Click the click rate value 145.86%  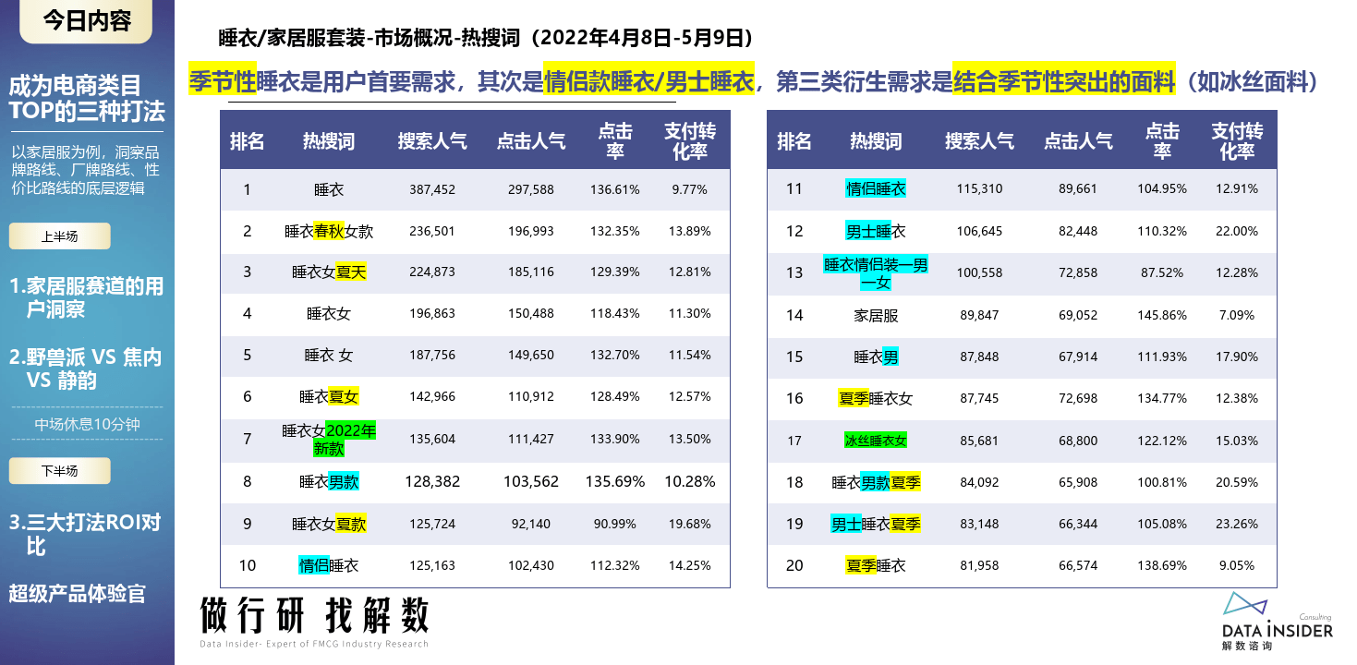pos(1162,315)
